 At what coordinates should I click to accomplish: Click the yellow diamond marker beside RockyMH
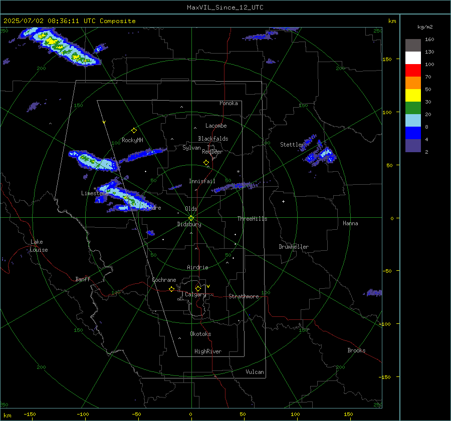point(134,131)
